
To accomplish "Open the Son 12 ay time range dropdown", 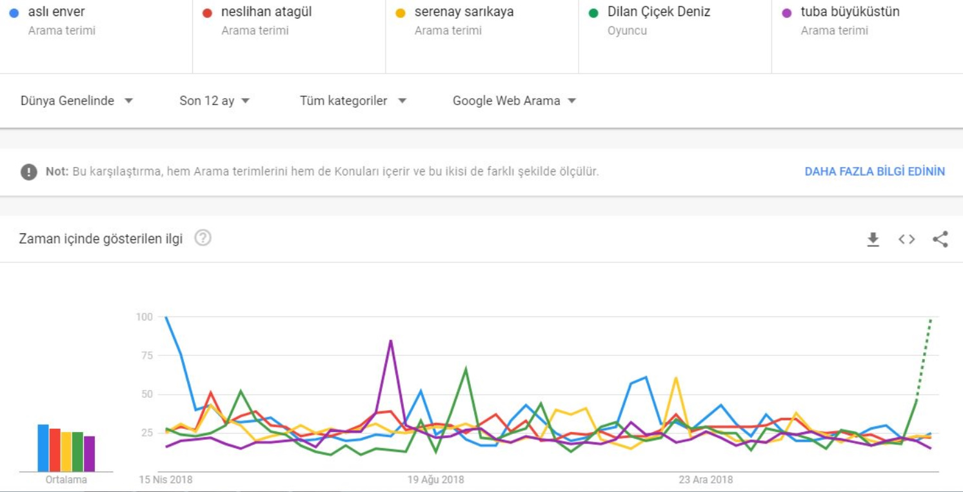I will pyautogui.click(x=214, y=101).
